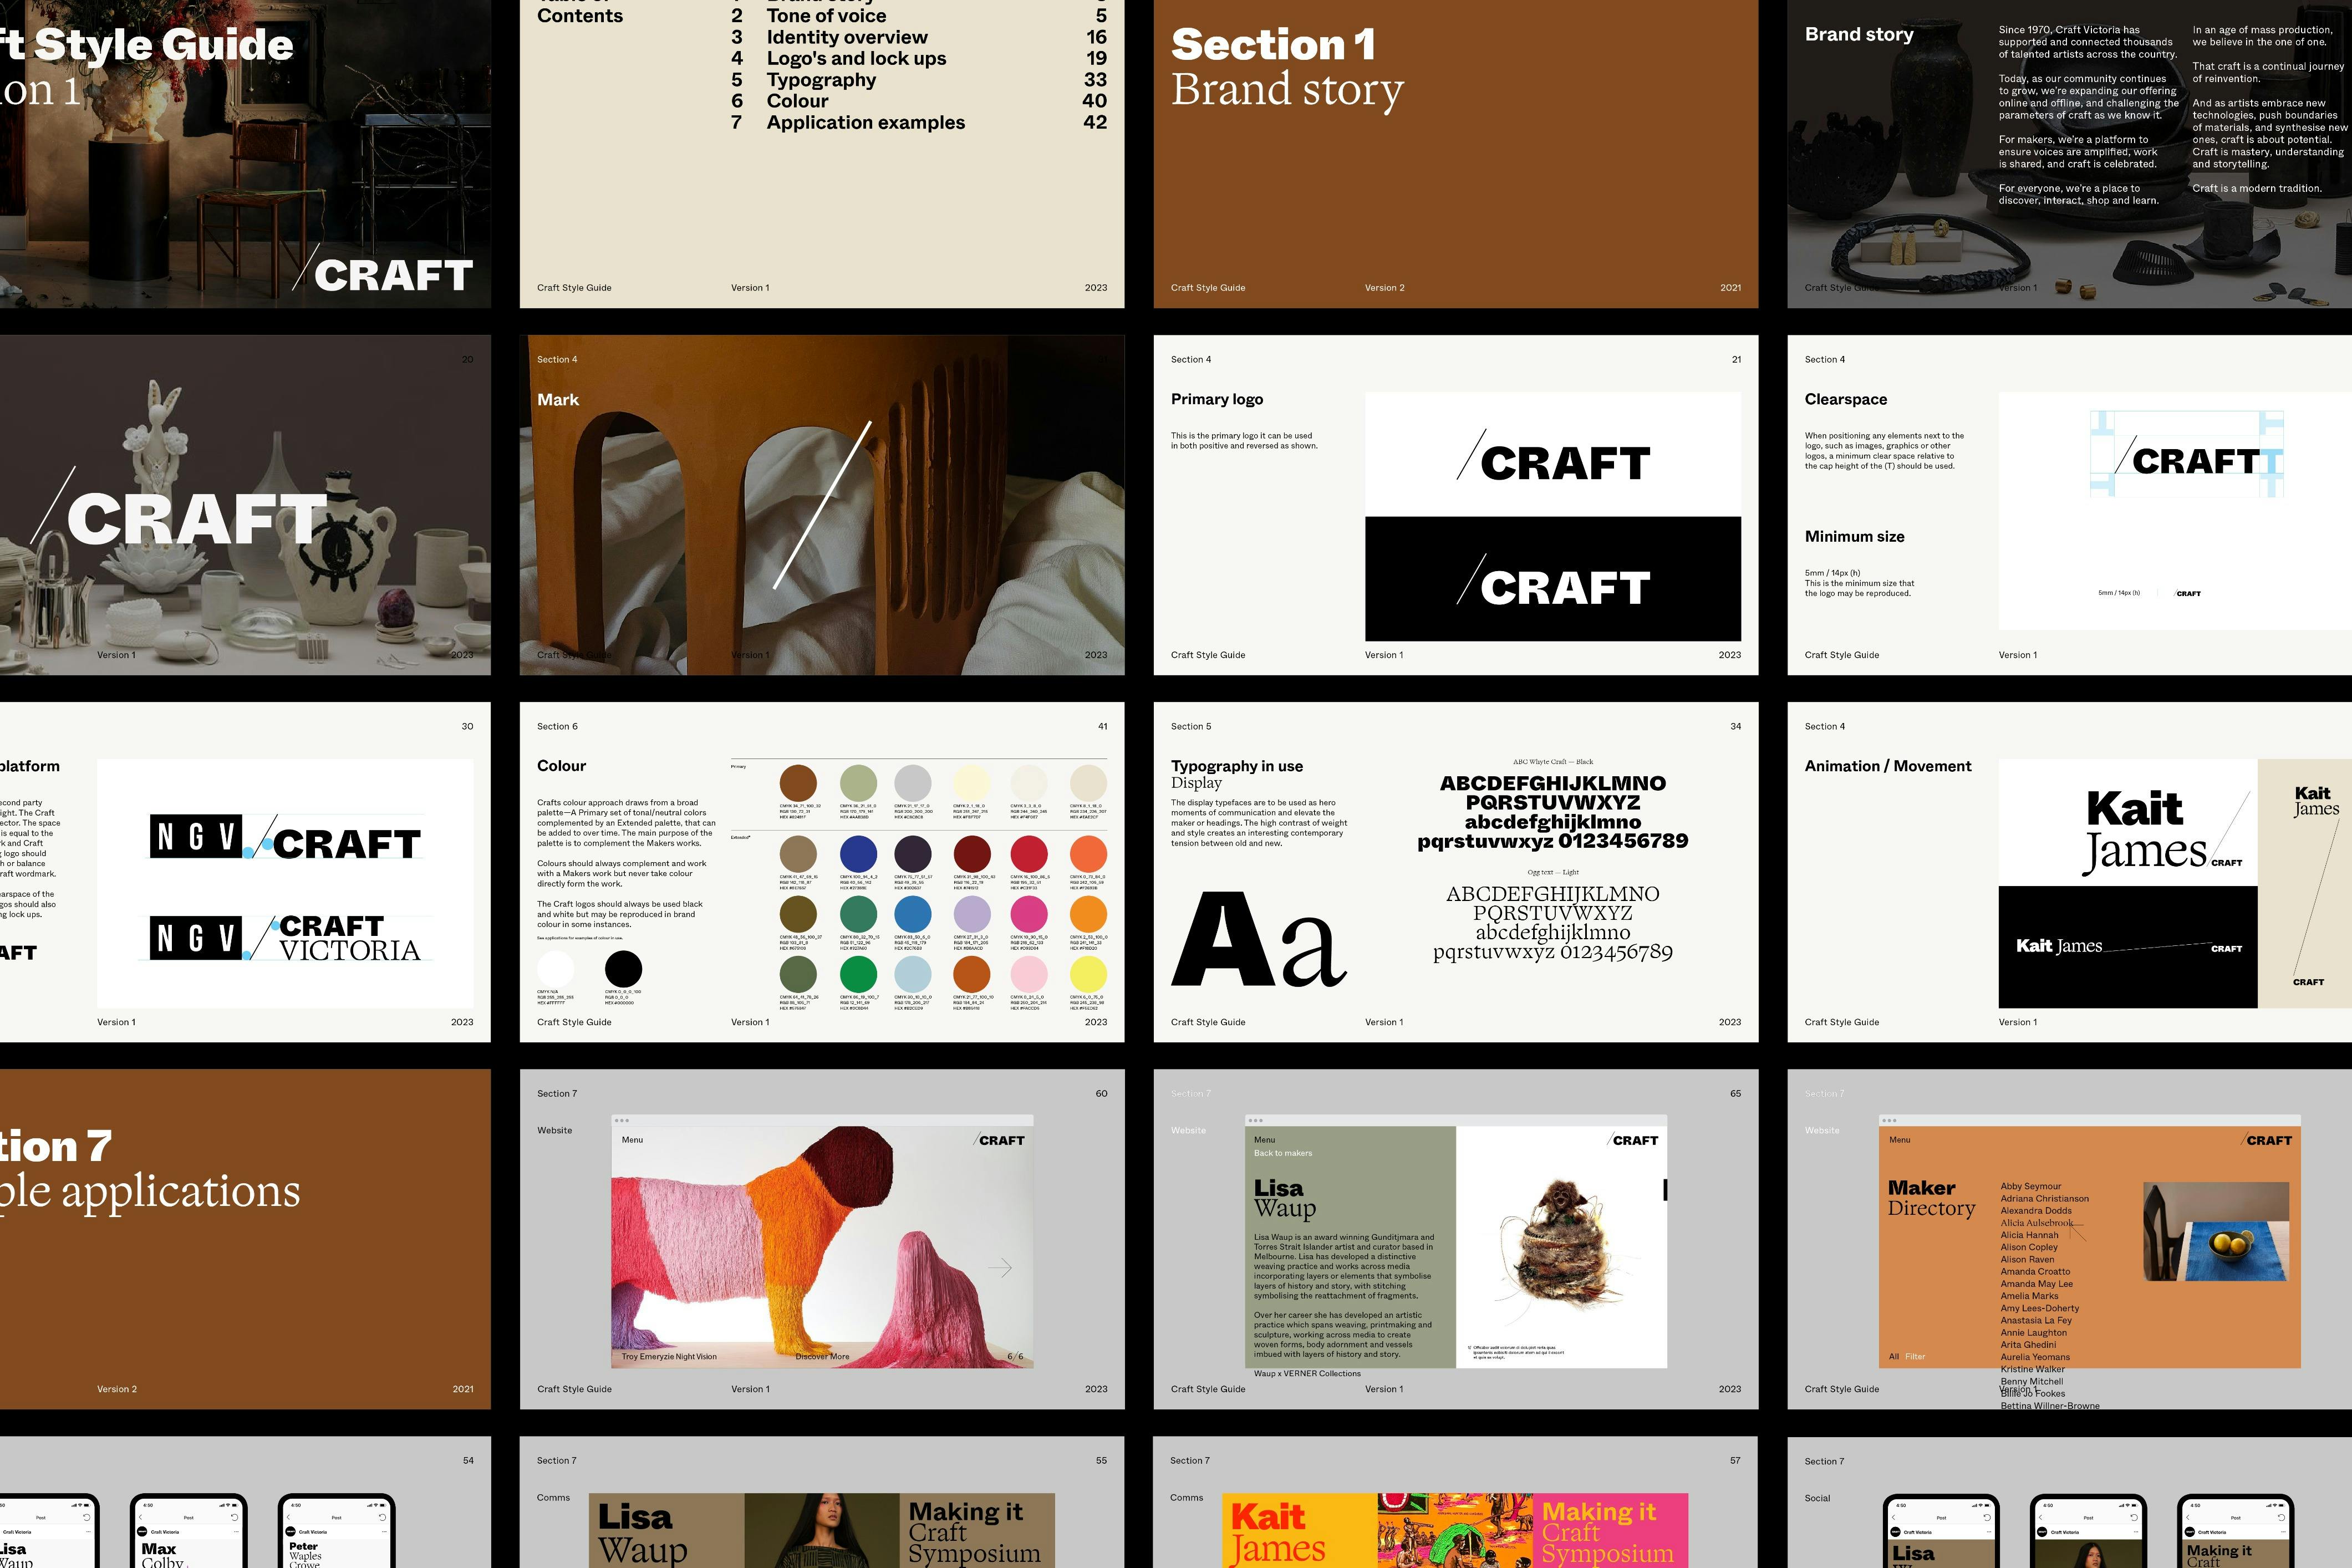Click the NGV / CRAFT VICTORIA lock-up logo
The image size is (2352, 1568).
285,938
